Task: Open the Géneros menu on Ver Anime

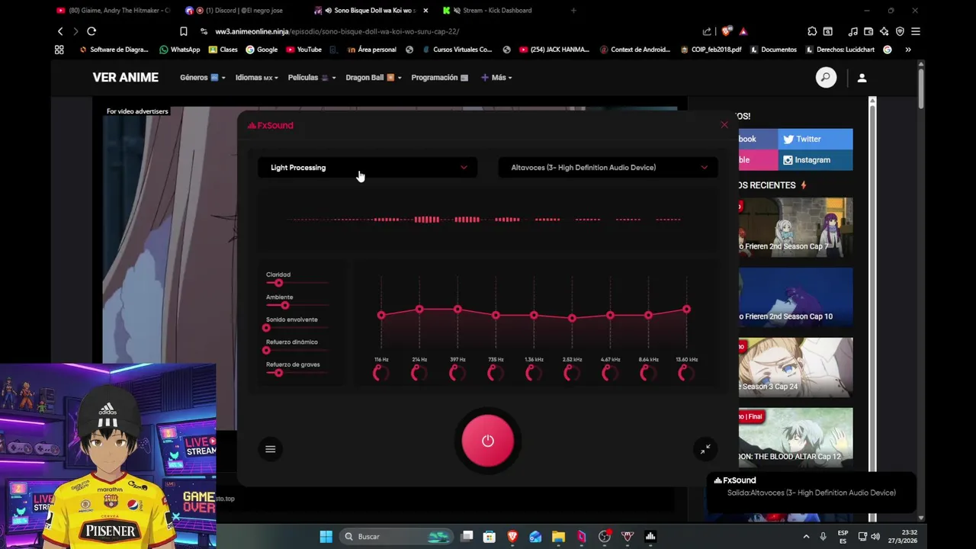Action: pos(202,78)
